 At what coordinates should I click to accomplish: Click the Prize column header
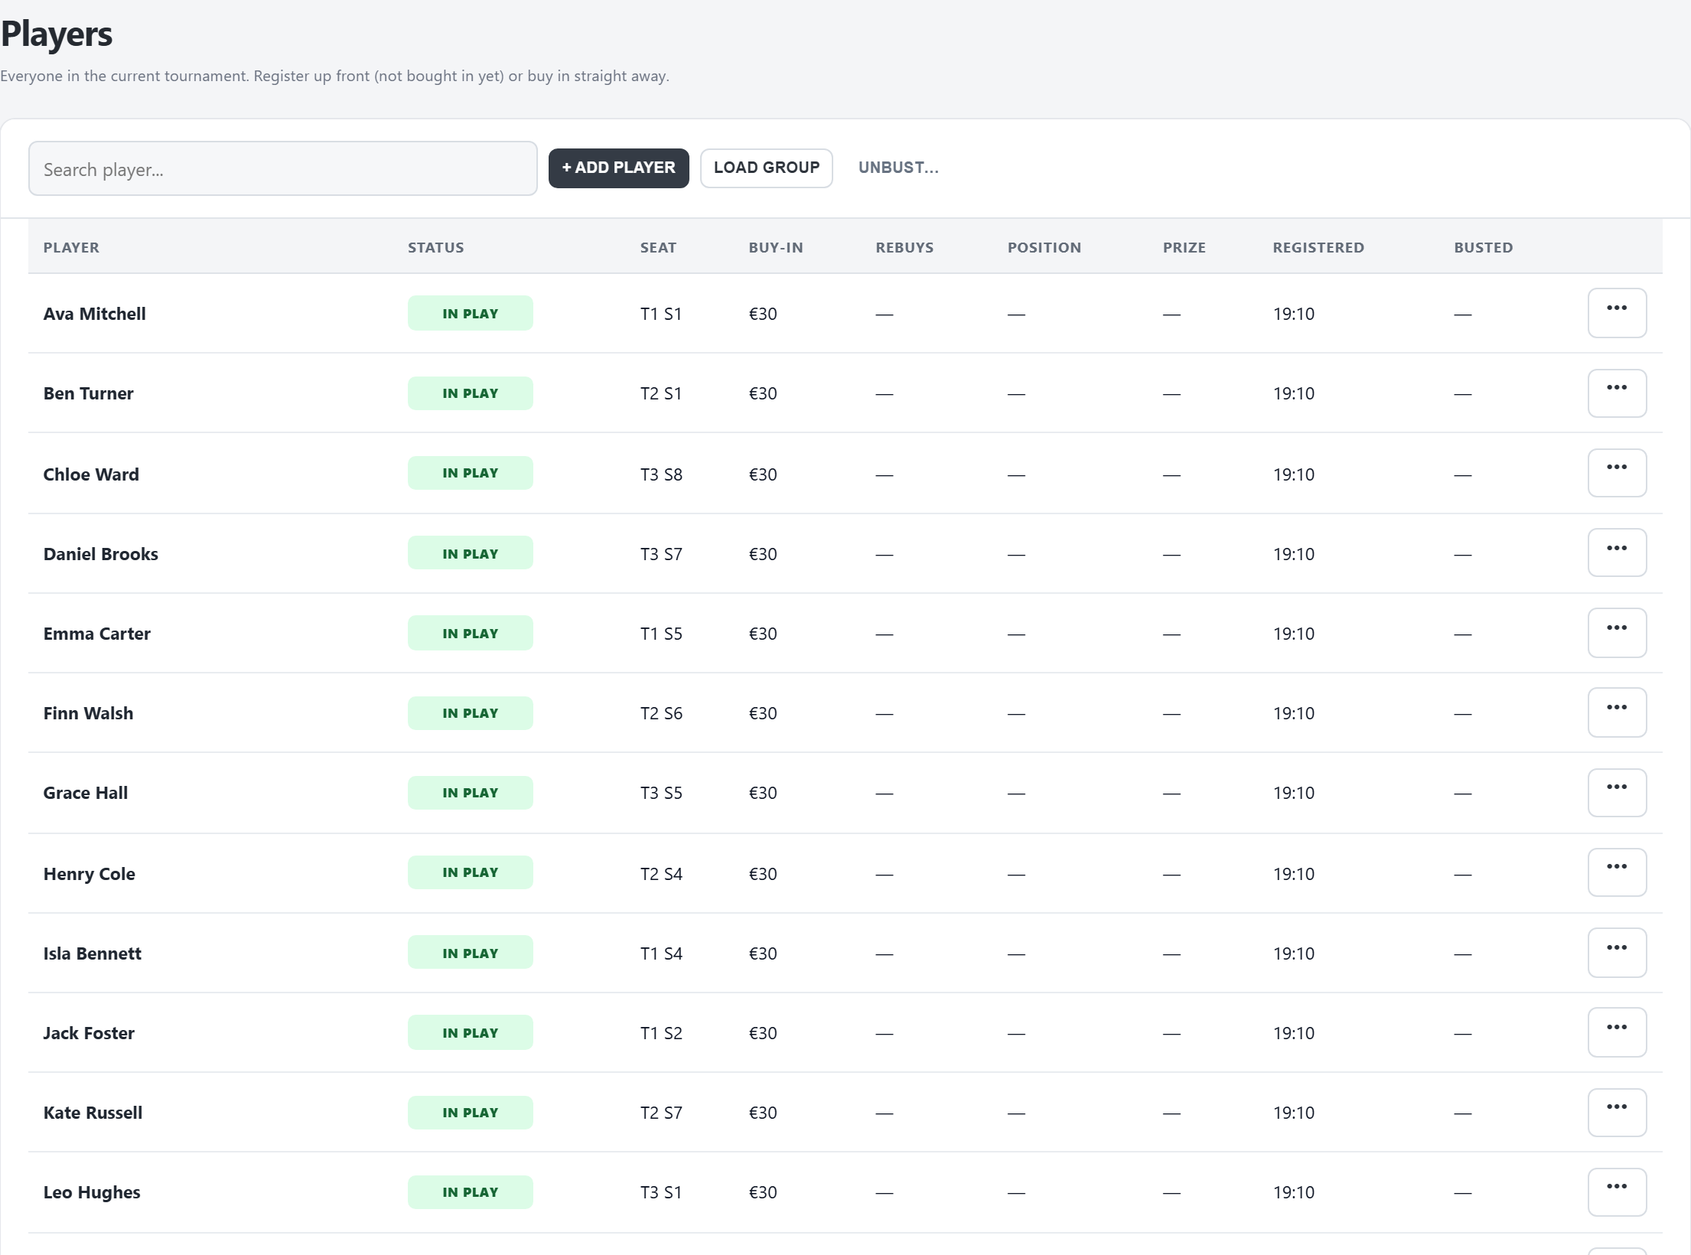pyautogui.click(x=1184, y=247)
